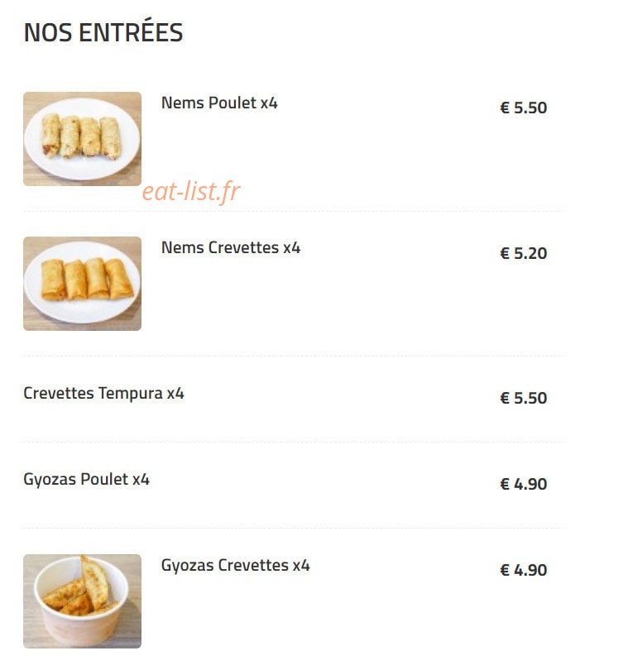Open the Gyozas Crevettes x4 photo
Viewport: 633px width, 670px height.
point(82,601)
